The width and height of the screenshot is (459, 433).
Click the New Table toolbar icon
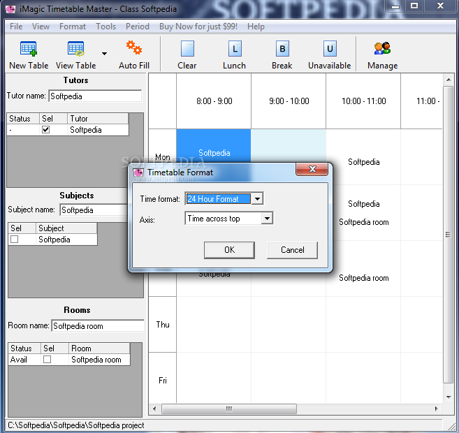coord(29,49)
